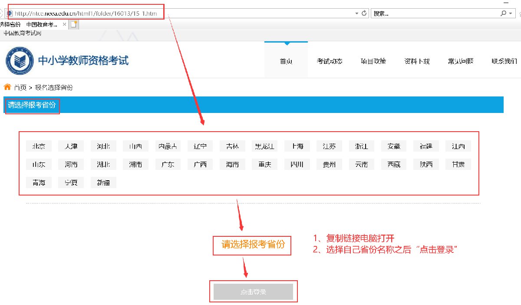The image size is (521, 305).
Task: Select province 海南
Action: (x=232, y=164)
